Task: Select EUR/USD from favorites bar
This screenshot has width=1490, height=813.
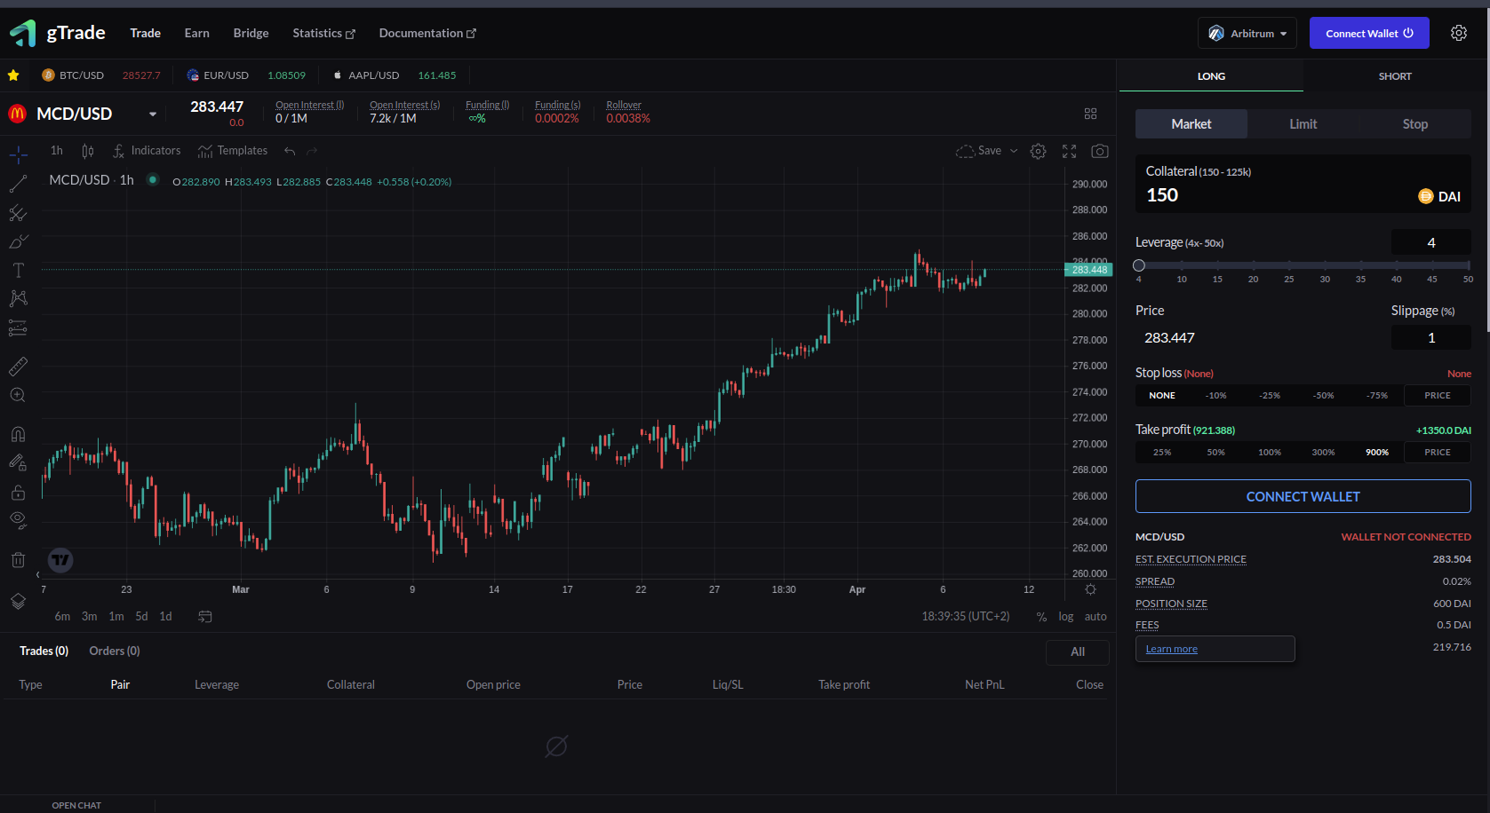Action: coord(246,75)
